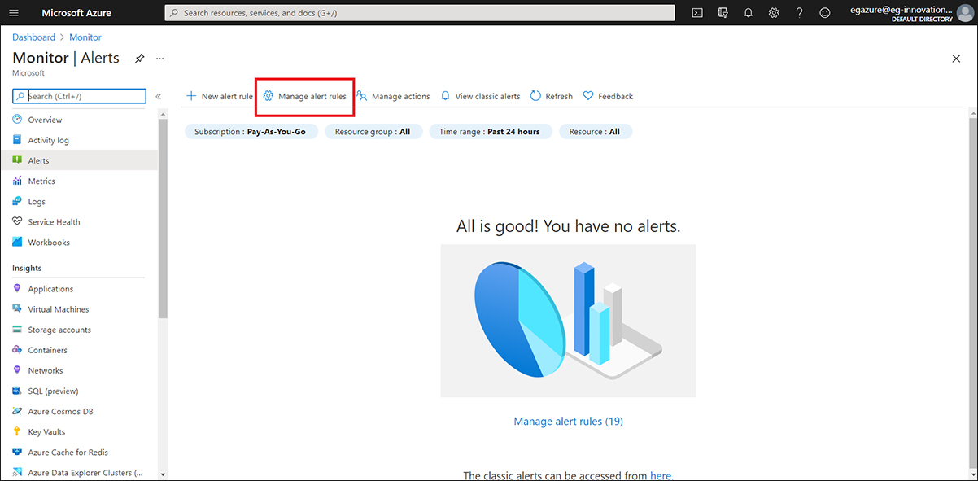The width and height of the screenshot is (978, 481).
Task: Click the main pane vertical scrollbar
Action: [973, 293]
